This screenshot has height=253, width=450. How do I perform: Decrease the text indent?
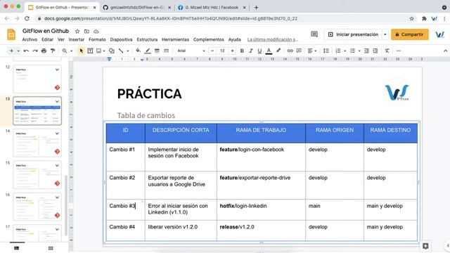tap(366, 51)
